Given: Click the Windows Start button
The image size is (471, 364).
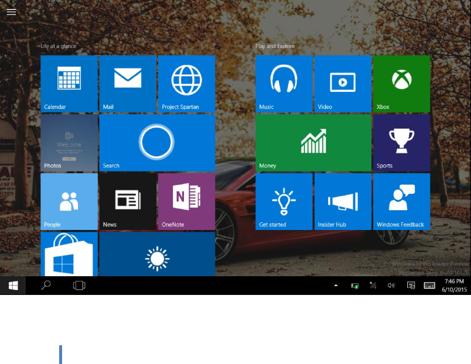Looking at the screenshot, I should click(13, 286).
